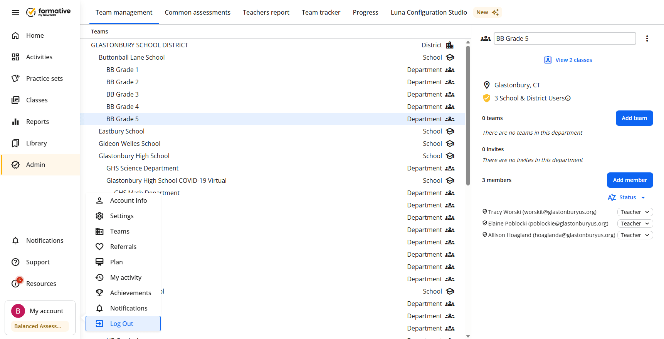This screenshot has height=339, width=664.
Task: Open the Team tracker tab
Action: (321, 12)
